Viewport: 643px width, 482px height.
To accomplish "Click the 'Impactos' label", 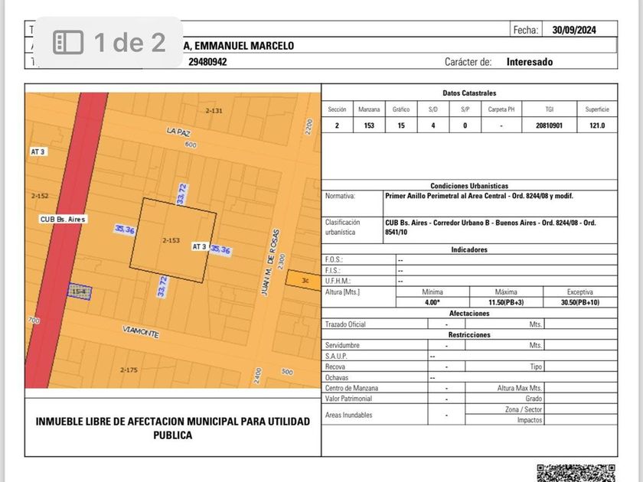I will point(530,420).
